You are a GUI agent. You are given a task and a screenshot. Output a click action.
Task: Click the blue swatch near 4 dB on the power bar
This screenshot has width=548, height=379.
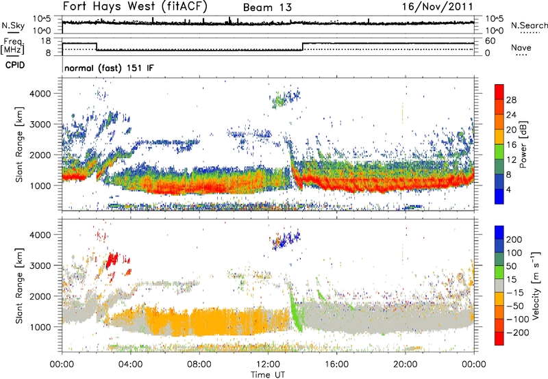499,196
